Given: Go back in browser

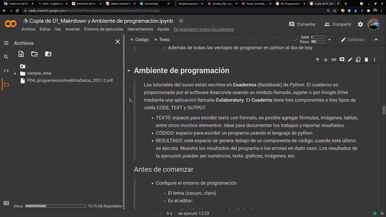Looking at the screenshot, I should tap(4, 11).
